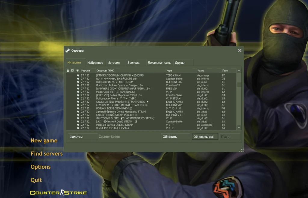Sort the list by Карта column header

coord(208,70)
